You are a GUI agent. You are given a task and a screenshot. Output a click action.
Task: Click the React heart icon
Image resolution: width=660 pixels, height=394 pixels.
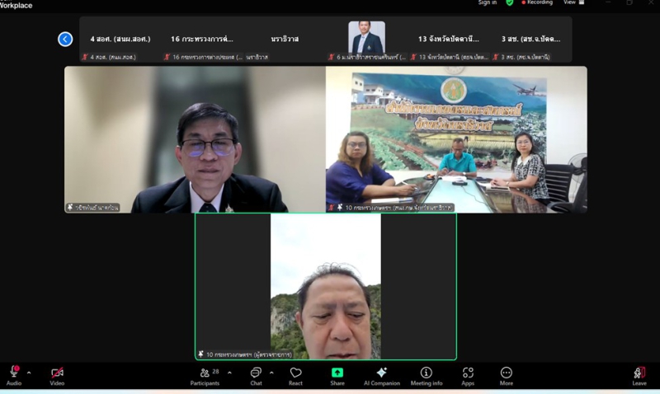pos(295,373)
